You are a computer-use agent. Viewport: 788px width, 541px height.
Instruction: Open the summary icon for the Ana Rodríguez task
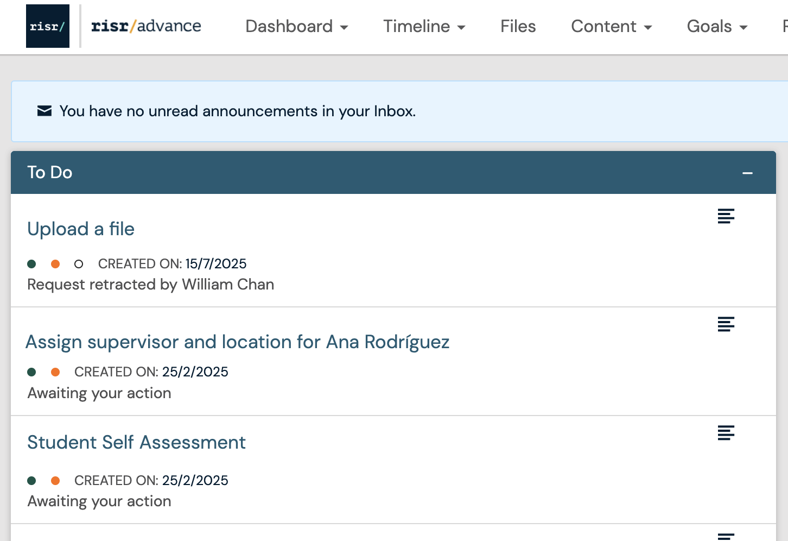(x=726, y=324)
